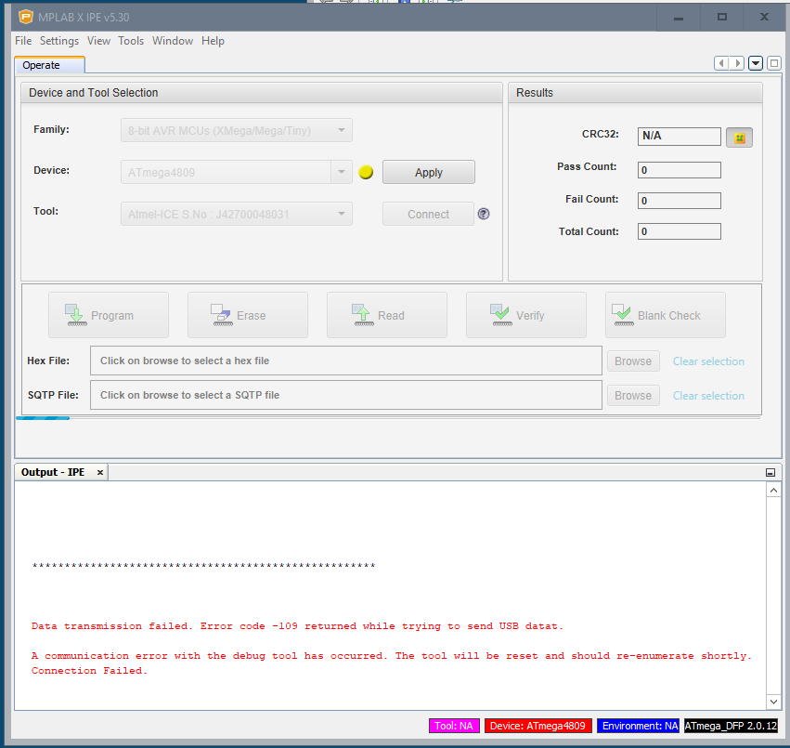Click the Fail Count field

[x=680, y=201]
